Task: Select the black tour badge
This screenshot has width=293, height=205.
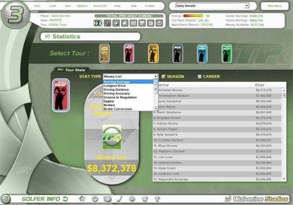Action: [x=178, y=53]
